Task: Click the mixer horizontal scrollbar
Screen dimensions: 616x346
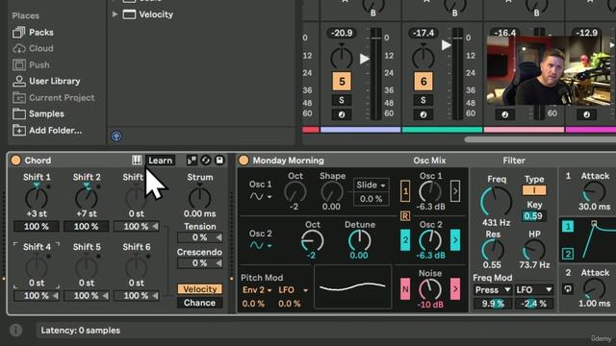Action: click(540, 139)
